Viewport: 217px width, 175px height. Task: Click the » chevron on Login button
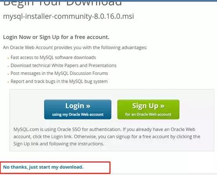[88, 106]
